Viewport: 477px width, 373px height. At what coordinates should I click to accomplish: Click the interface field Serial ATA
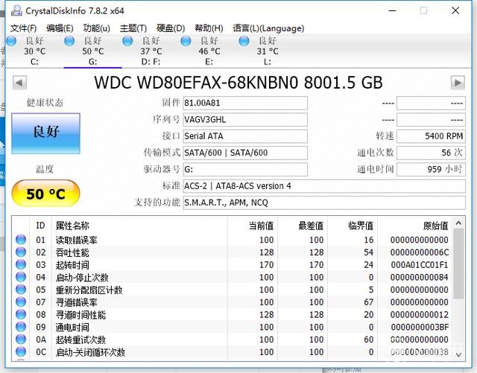coord(245,136)
